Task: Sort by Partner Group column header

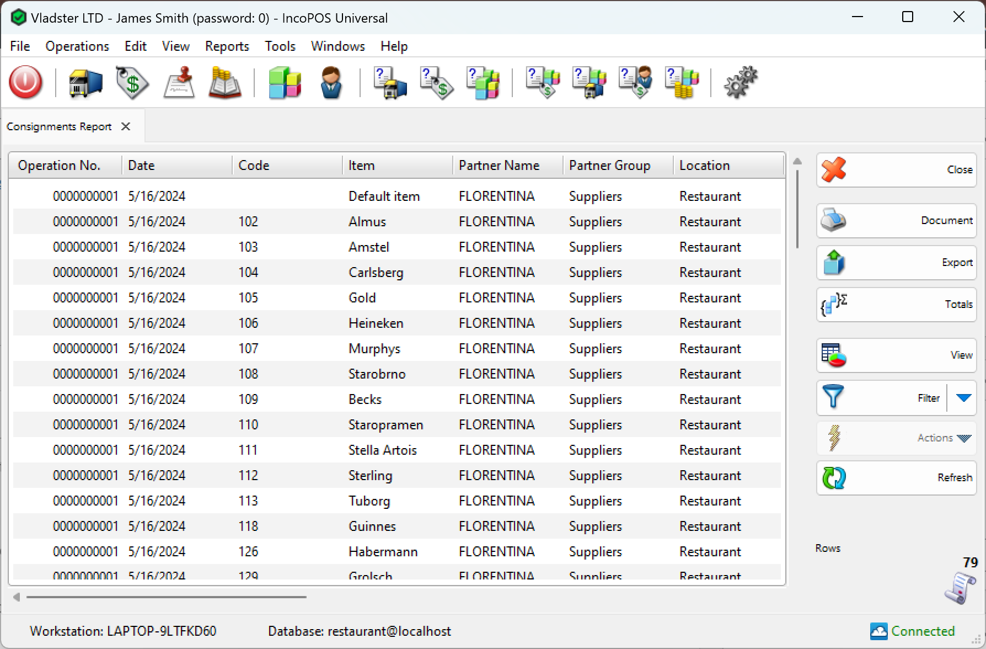Action: [618, 166]
